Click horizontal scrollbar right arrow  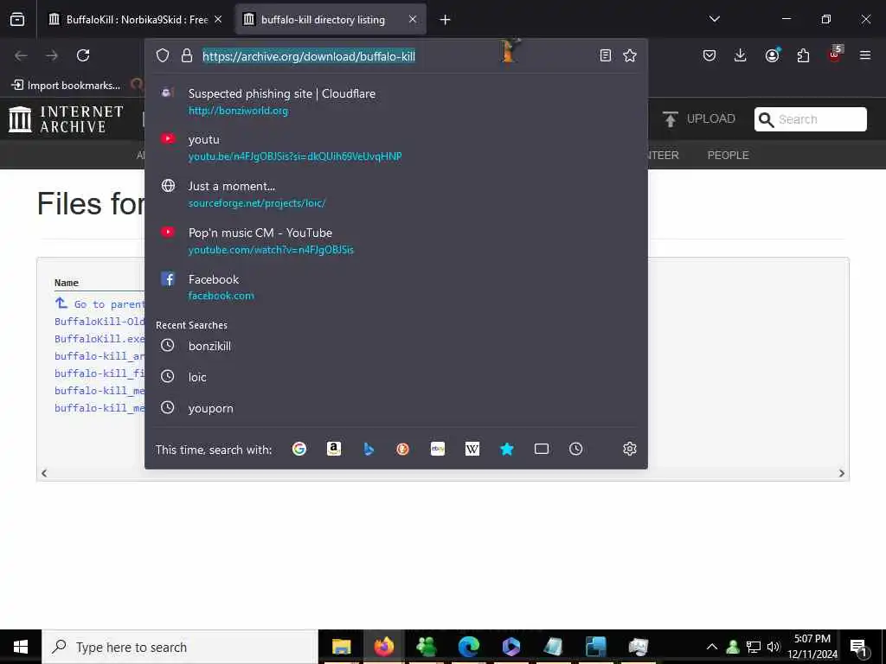click(841, 473)
